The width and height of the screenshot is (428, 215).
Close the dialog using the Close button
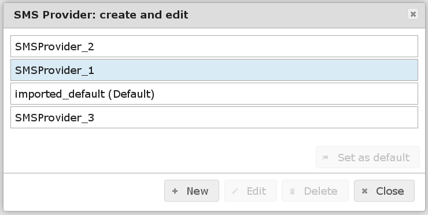tap(384, 191)
